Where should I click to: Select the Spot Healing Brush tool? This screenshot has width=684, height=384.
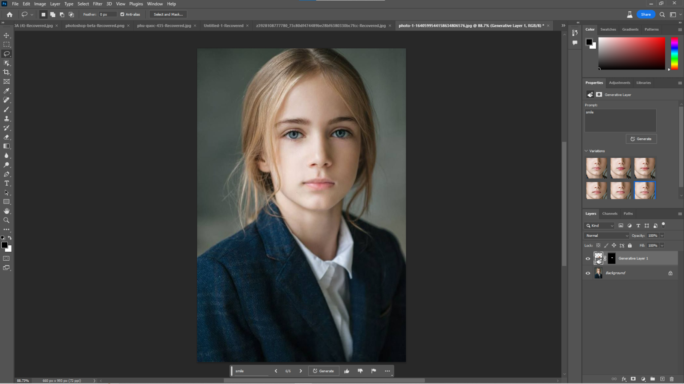pos(6,100)
